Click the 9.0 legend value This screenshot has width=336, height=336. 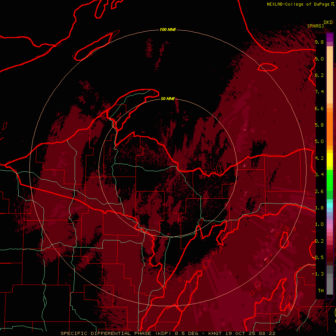coord(319,59)
